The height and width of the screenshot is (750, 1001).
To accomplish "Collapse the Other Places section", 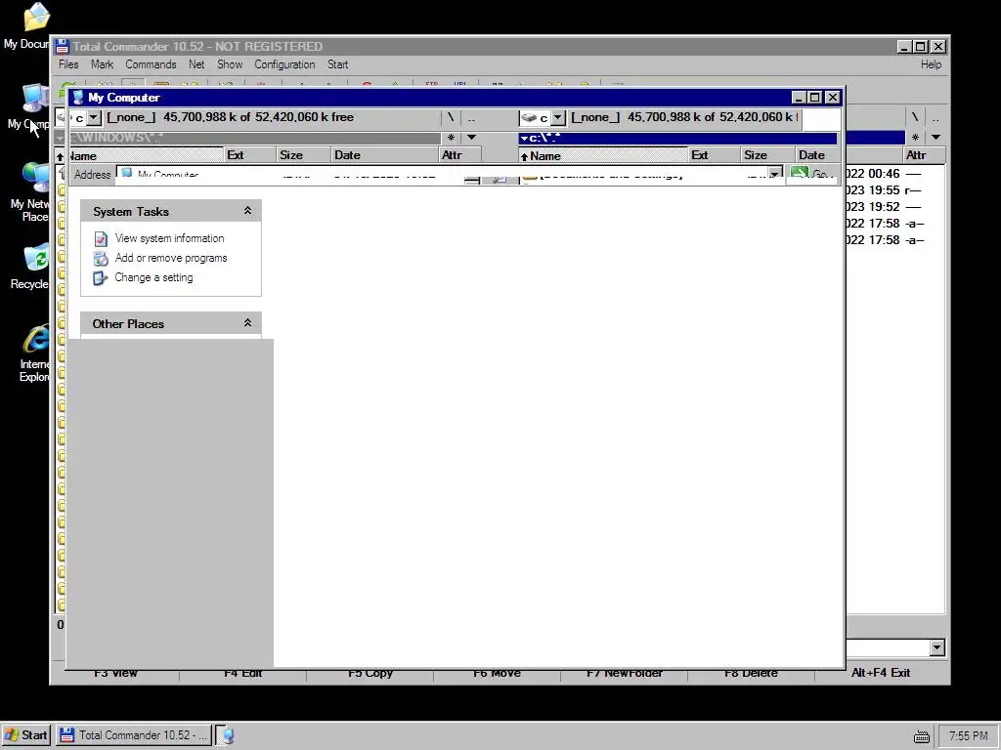I will (x=247, y=322).
